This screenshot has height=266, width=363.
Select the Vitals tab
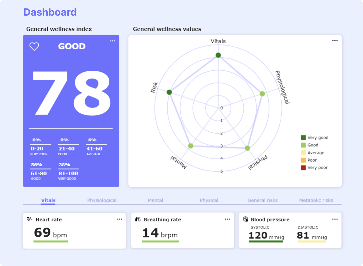pyautogui.click(x=48, y=200)
